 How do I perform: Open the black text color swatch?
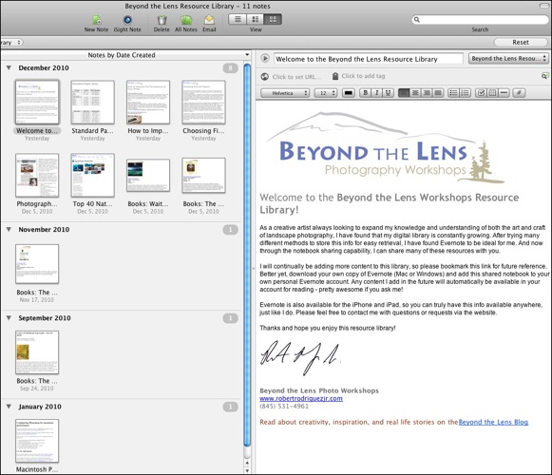pos(348,93)
